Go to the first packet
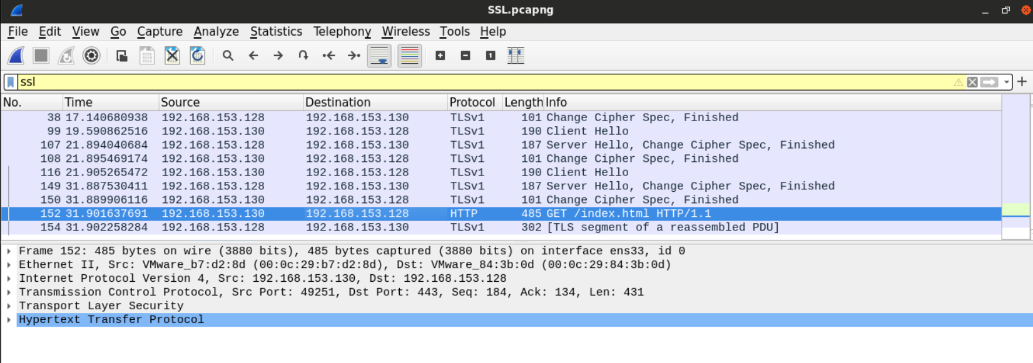This screenshot has width=1033, height=363. click(x=328, y=56)
